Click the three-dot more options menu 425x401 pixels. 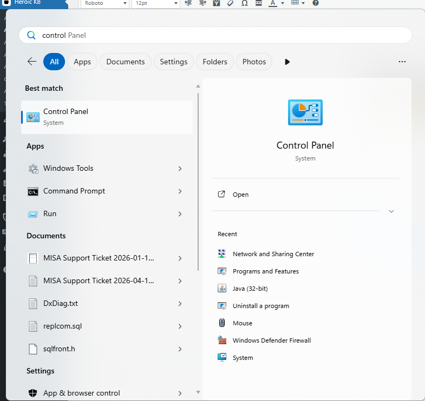tap(402, 62)
